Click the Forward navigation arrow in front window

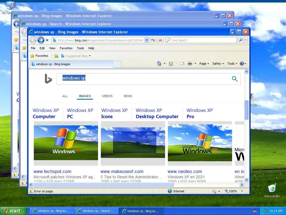[x=41, y=40]
